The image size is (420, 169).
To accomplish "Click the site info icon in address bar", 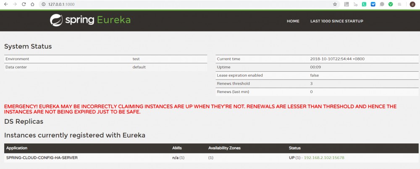I will click(44, 4).
